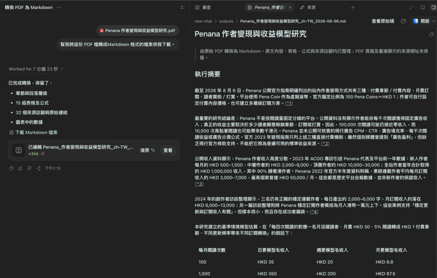Image resolution: width=437 pixels, height=278 pixels.
Task: Copy the assistant response
Action: (x=11, y=168)
